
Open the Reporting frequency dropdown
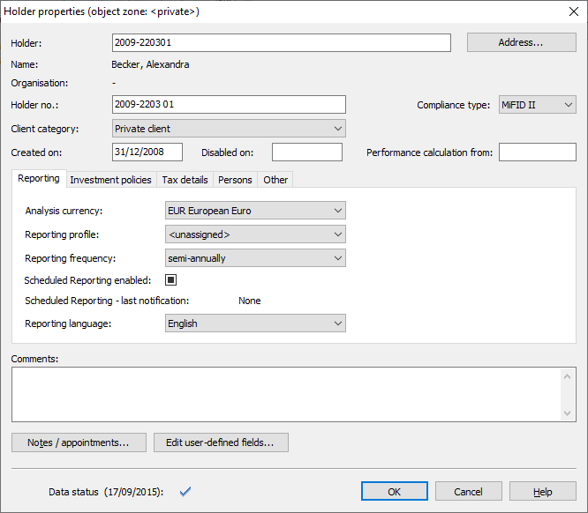256,258
